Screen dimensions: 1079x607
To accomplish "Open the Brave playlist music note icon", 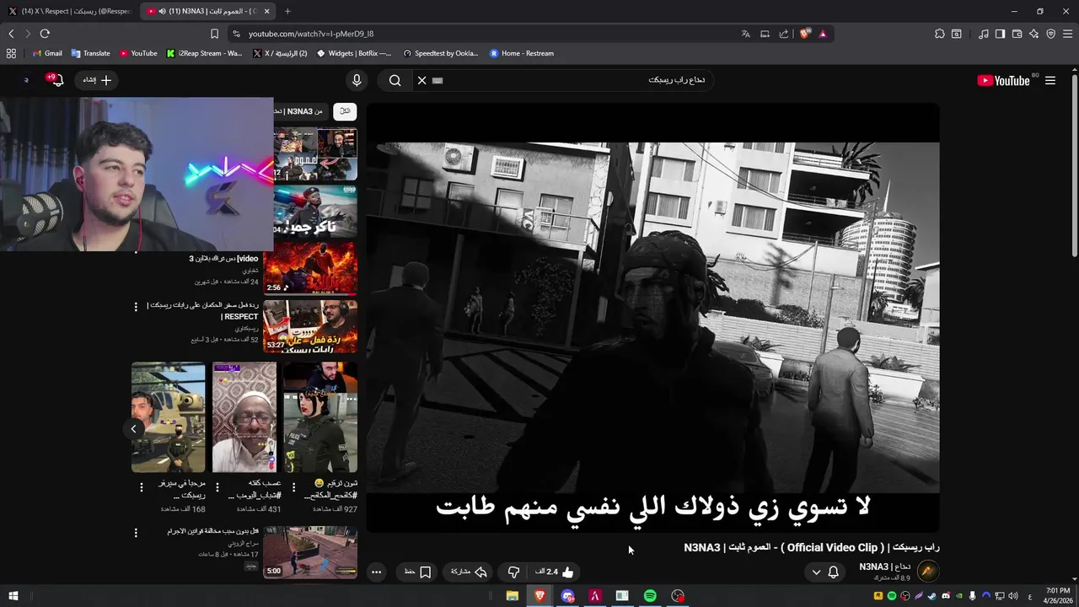I will click(x=983, y=34).
